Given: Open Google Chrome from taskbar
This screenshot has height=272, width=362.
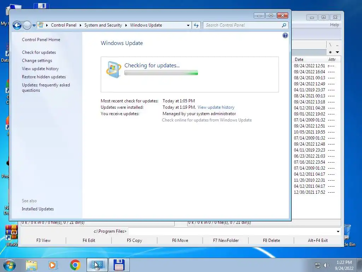Looking at the screenshot, I should (75, 265).
